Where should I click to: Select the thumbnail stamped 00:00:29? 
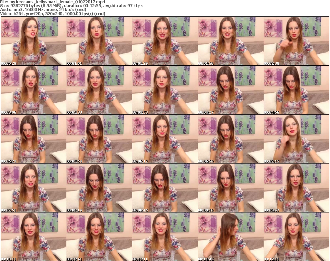(x=33, y=41)
